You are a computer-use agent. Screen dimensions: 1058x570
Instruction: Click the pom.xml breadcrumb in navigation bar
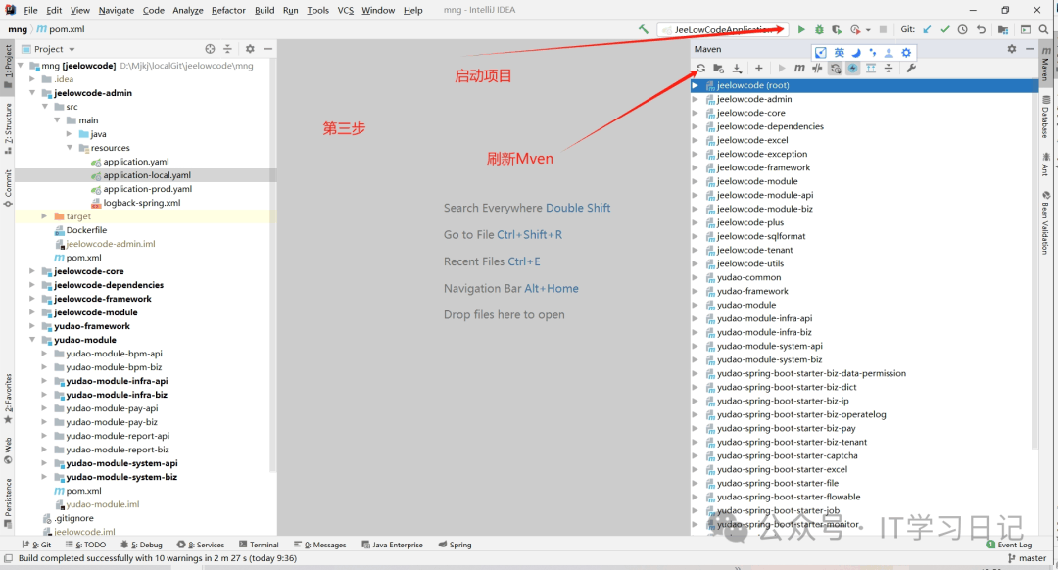tap(61, 29)
